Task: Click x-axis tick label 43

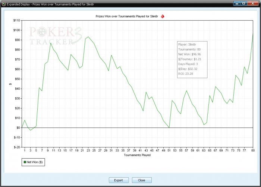Action: (x=146, y=150)
